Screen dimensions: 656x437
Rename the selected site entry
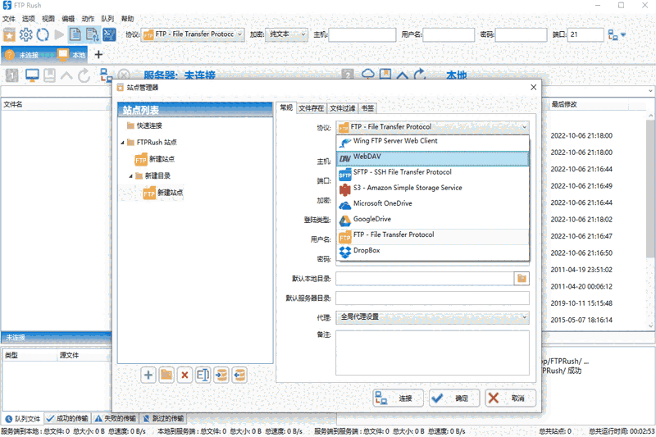pos(203,376)
